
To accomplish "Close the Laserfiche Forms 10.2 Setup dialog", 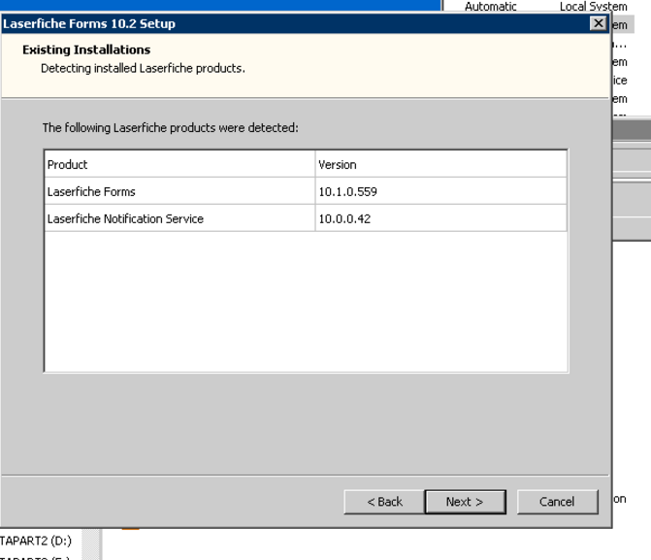I will click(598, 23).
